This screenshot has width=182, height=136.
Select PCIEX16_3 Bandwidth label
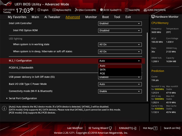tap(21, 68)
